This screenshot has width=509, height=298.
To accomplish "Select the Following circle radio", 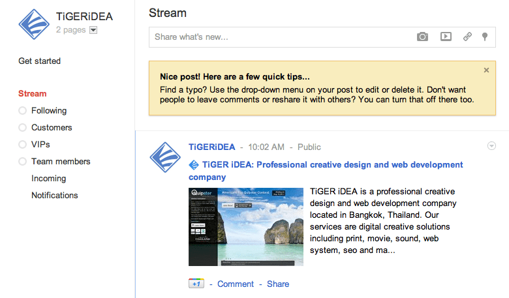I will (x=22, y=111).
